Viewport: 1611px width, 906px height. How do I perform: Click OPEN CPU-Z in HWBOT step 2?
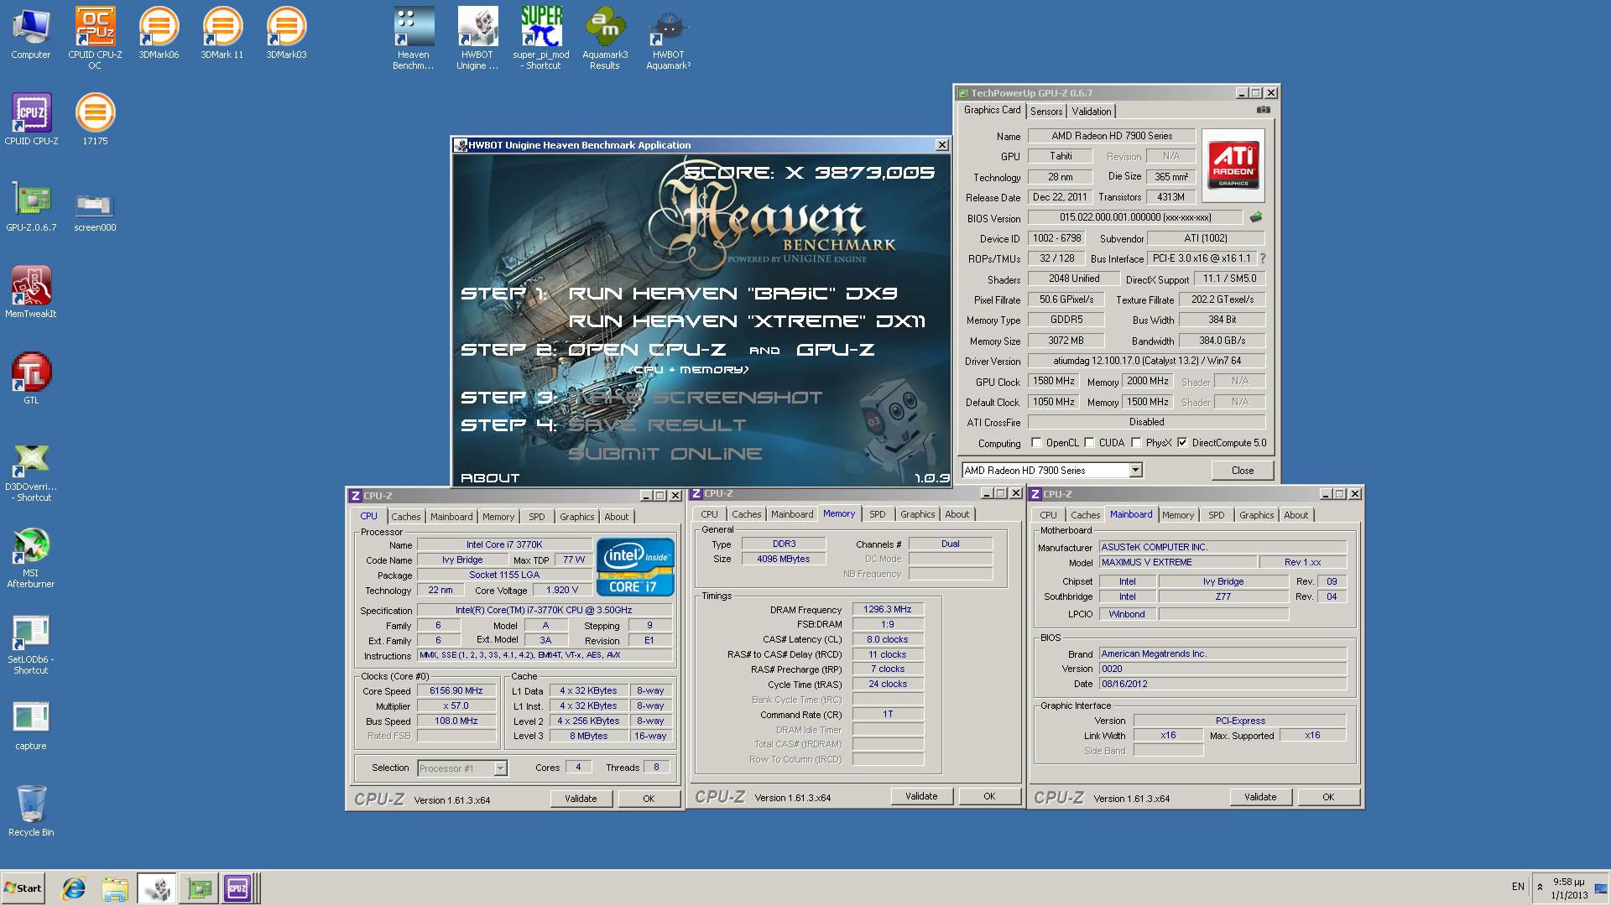[x=647, y=350]
